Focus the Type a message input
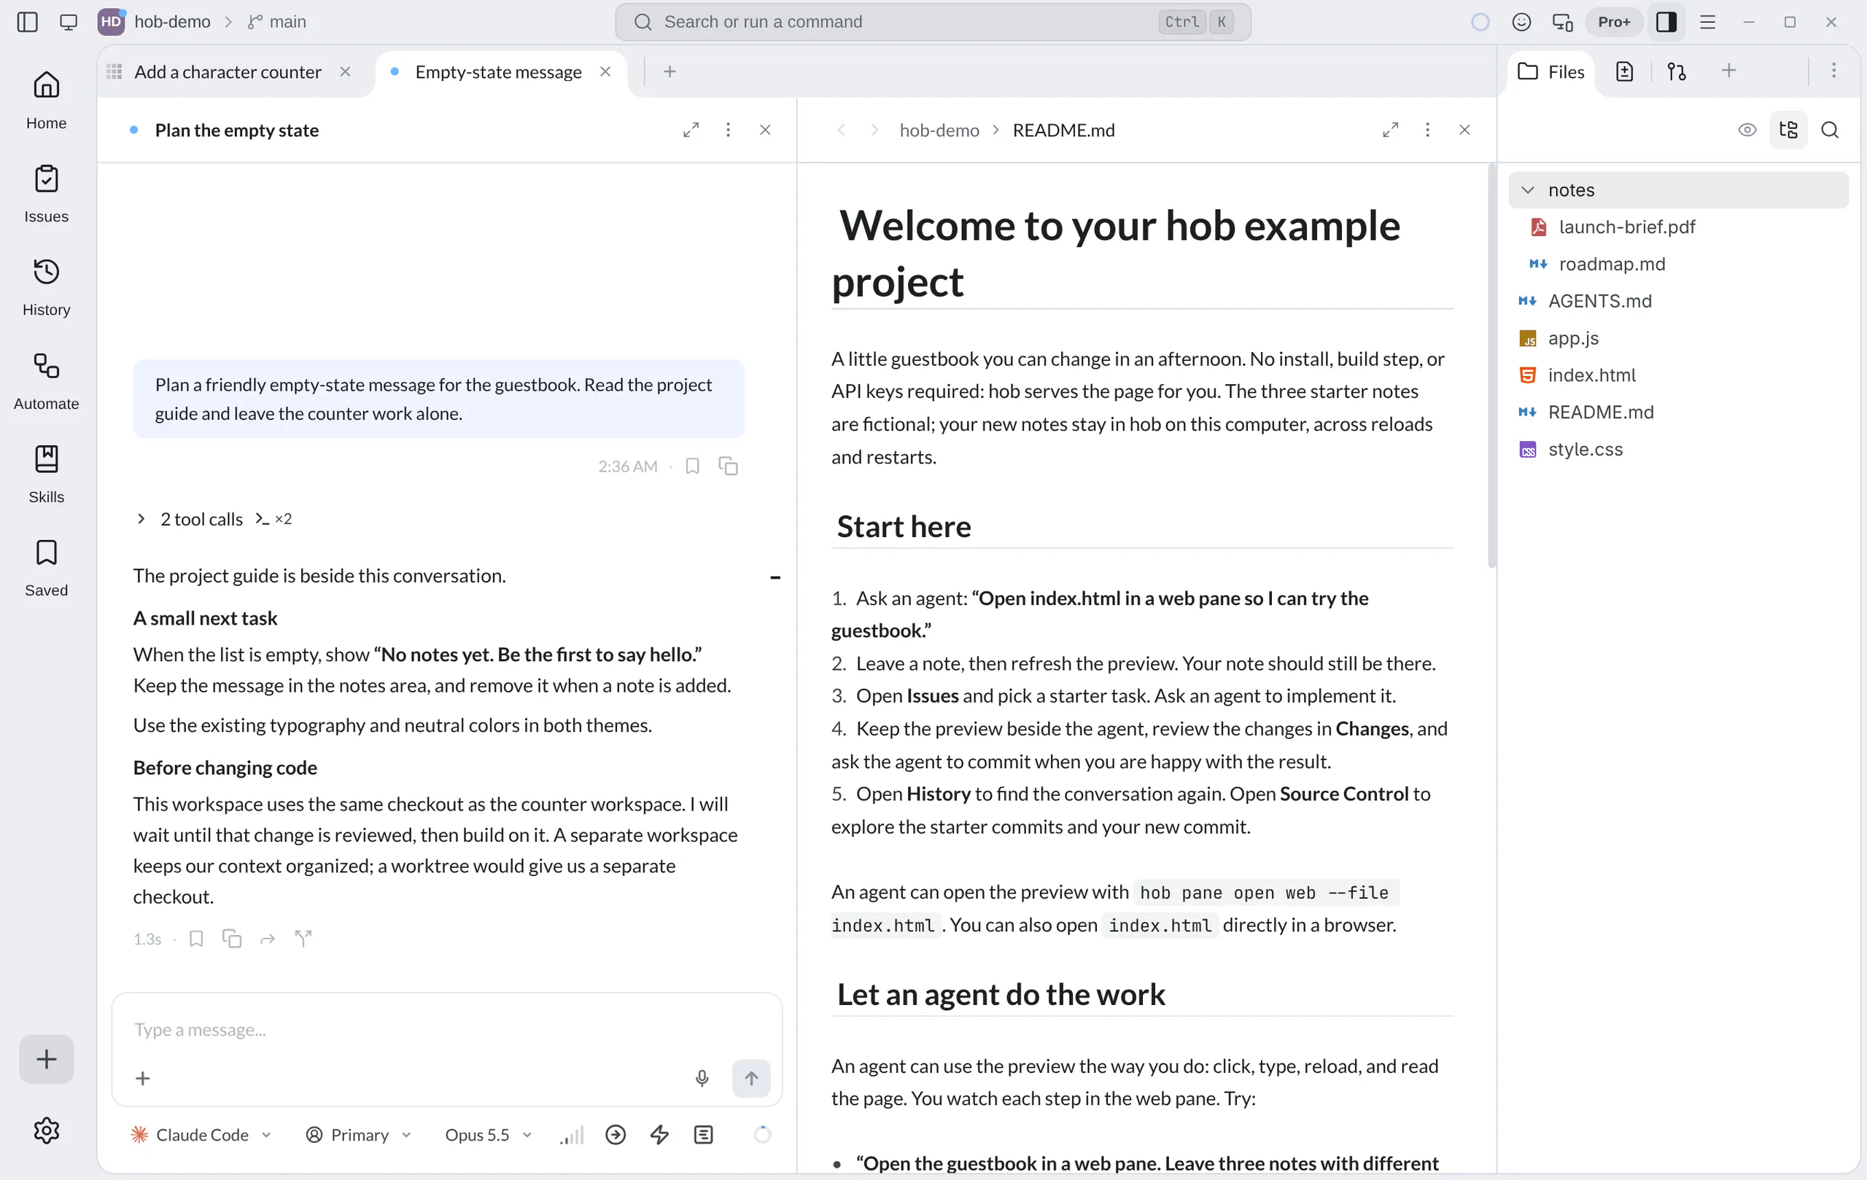This screenshot has width=1867, height=1180. click(x=446, y=1029)
